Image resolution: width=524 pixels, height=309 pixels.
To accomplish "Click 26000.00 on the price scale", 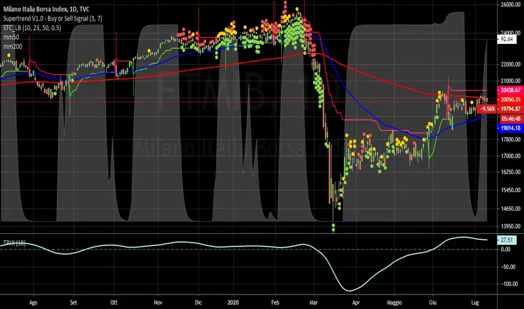I will click(508, 4).
